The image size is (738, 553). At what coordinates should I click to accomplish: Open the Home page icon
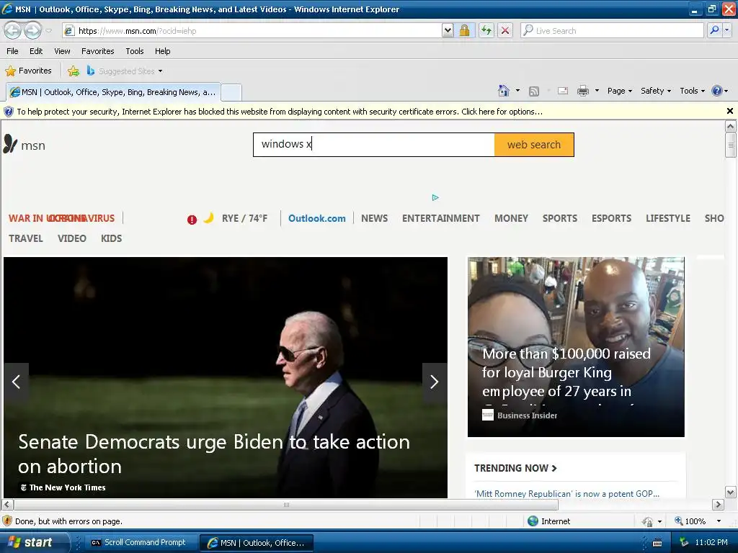pos(504,91)
